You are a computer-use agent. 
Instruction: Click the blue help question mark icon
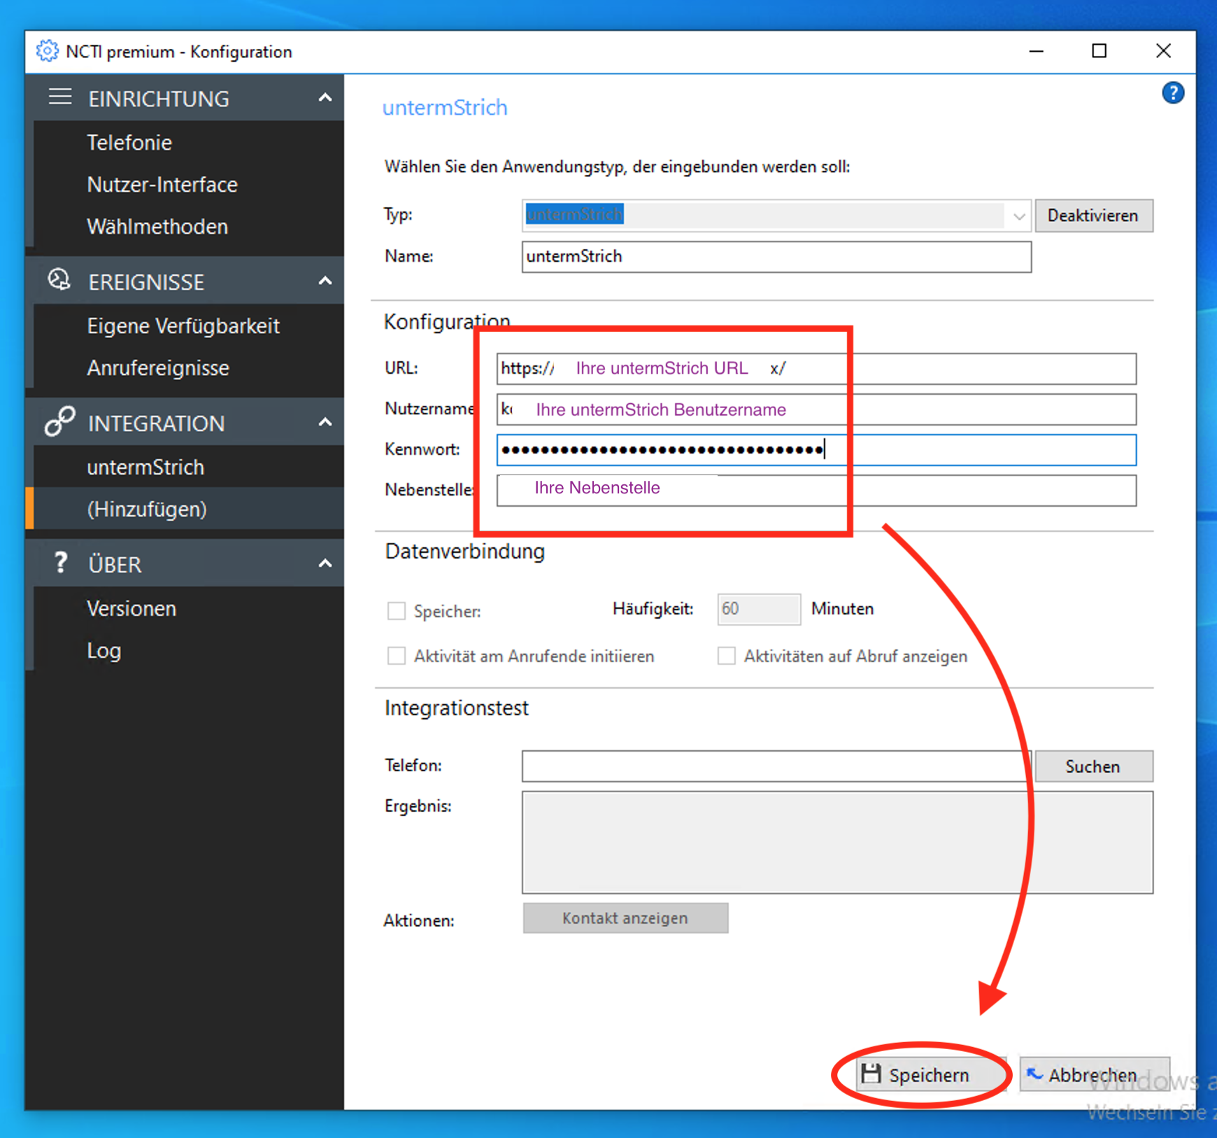click(1172, 93)
